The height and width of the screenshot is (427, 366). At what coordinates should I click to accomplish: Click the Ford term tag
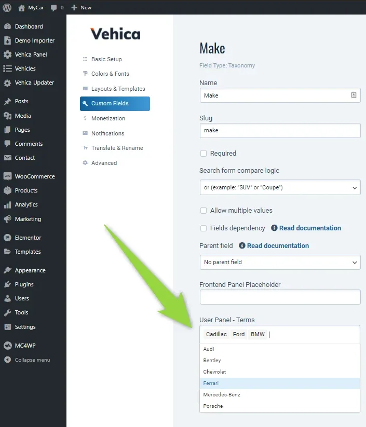pyautogui.click(x=239, y=334)
